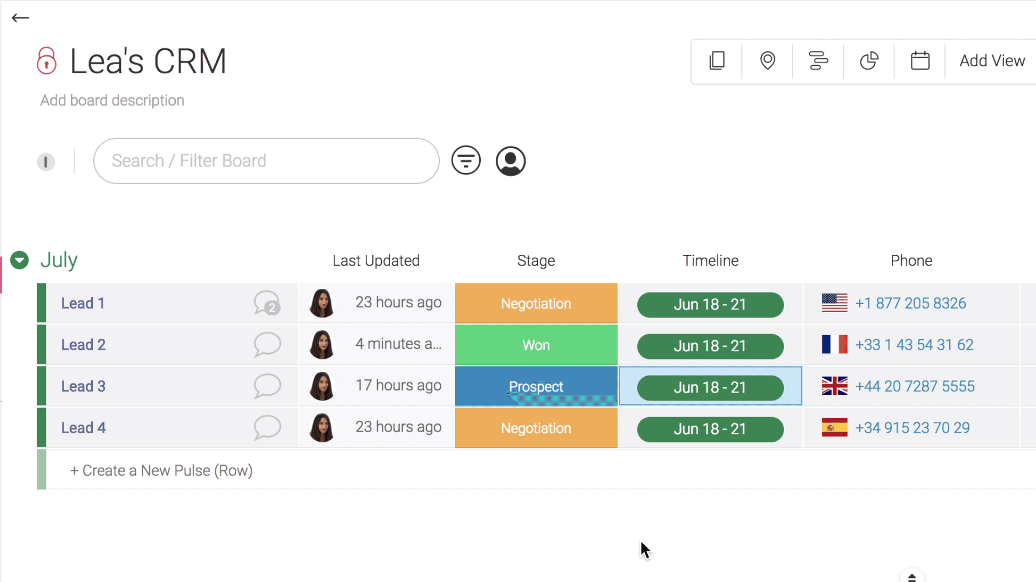Click the Timeline column header
This screenshot has width=1036, height=582.
coord(711,261)
